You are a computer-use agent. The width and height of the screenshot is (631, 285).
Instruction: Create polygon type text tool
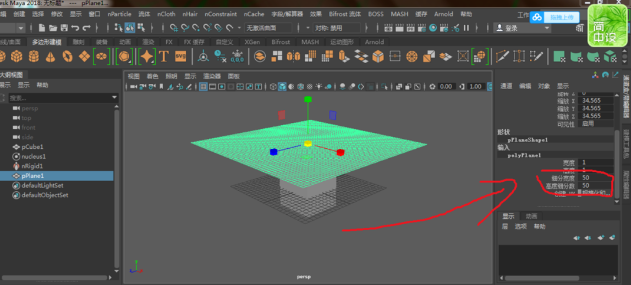coord(163,56)
